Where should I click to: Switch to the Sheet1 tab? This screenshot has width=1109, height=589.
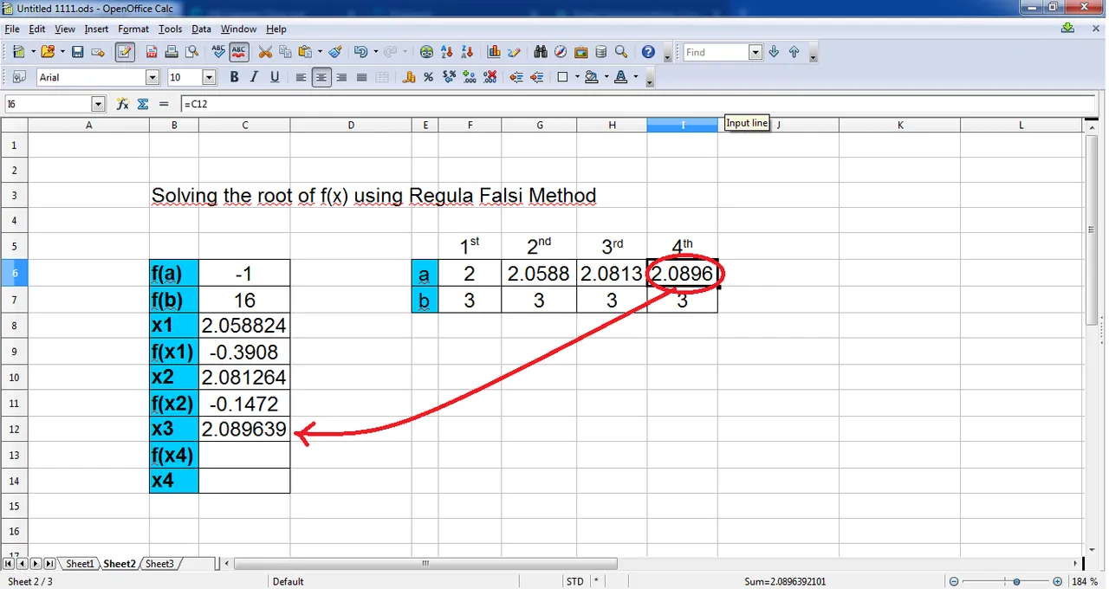[80, 564]
